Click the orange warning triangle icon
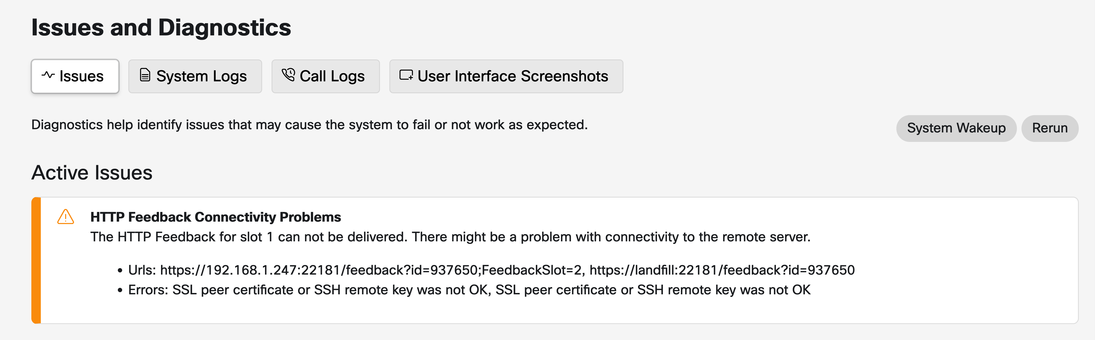 pos(65,217)
